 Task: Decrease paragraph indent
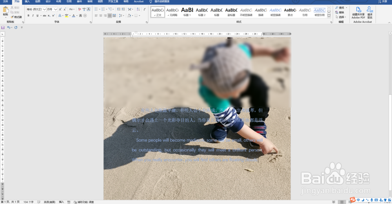(118, 9)
